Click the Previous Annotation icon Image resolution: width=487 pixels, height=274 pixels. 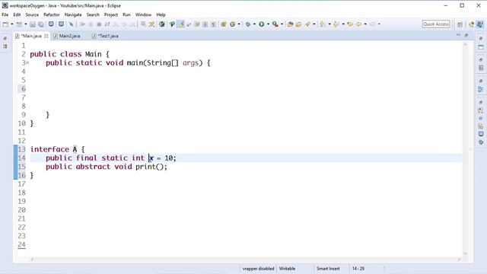(336, 24)
